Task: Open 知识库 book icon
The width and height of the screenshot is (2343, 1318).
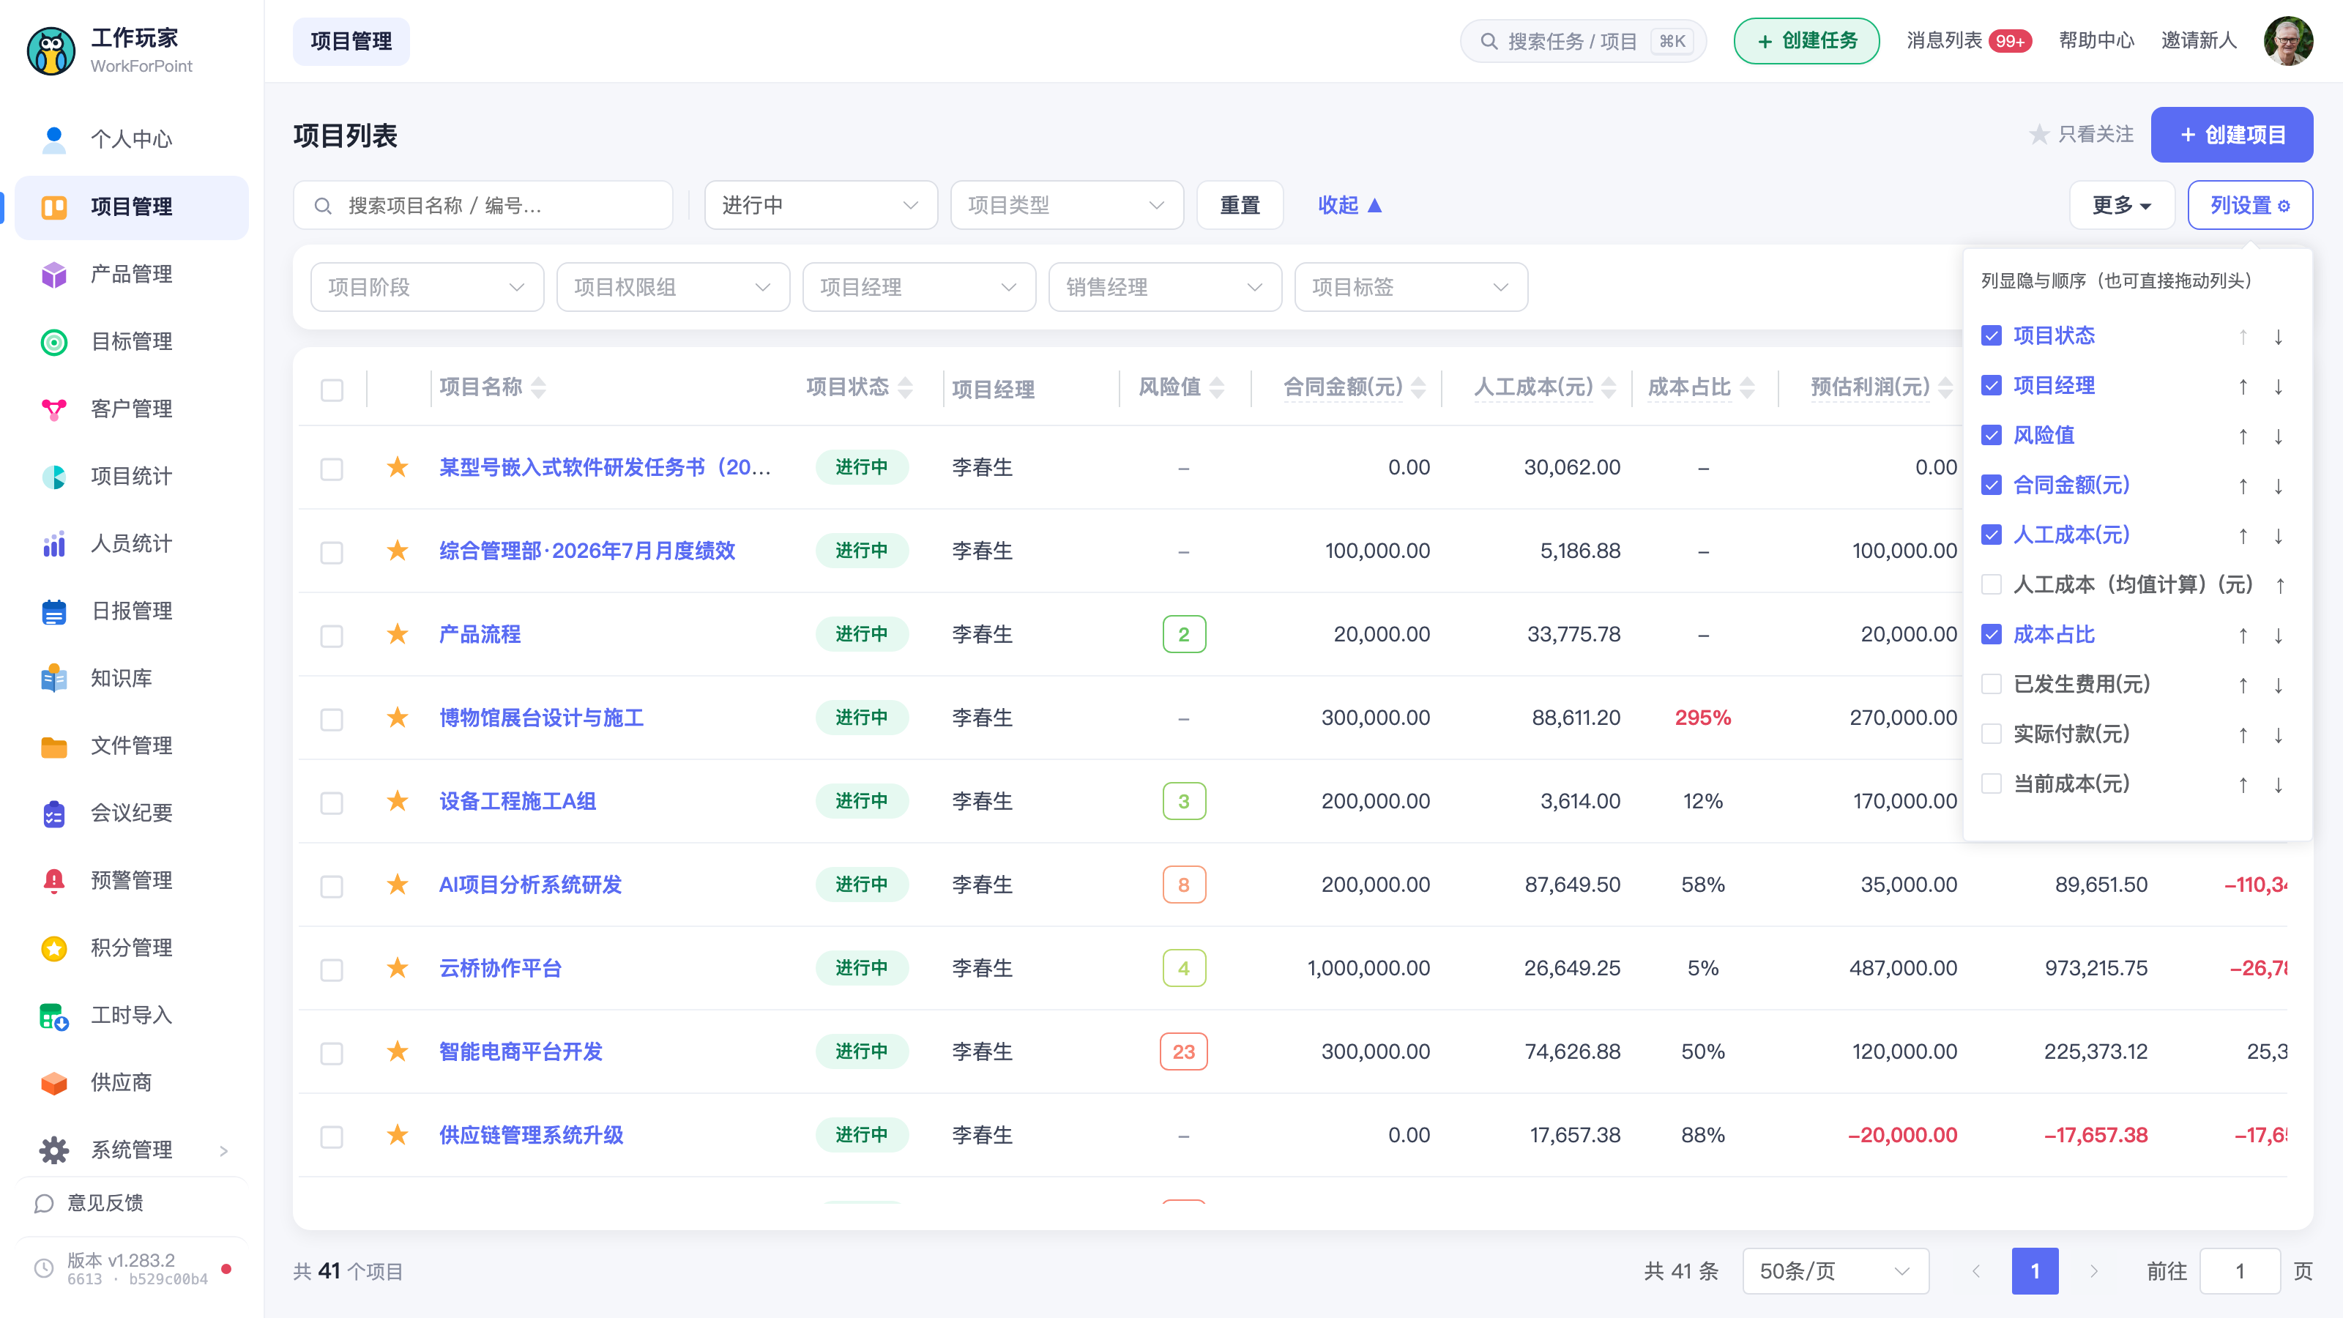Action: click(53, 679)
